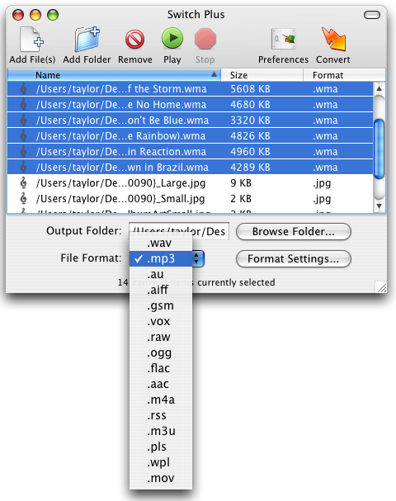Click the 4826 KB size cell
The image size is (396, 501).
250,136
